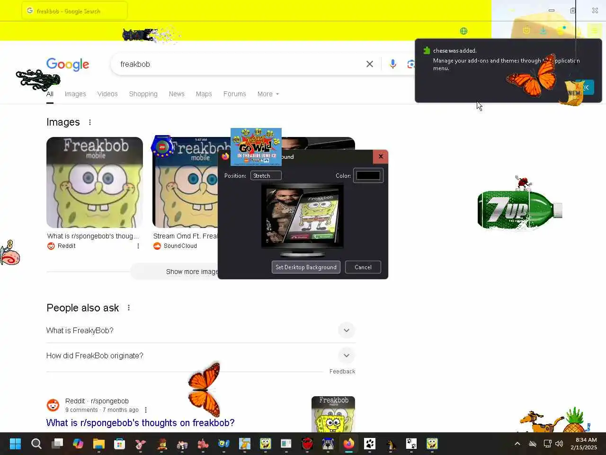Open network status tray icon
The height and width of the screenshot is (455, 606).
[x=547, y=444]
